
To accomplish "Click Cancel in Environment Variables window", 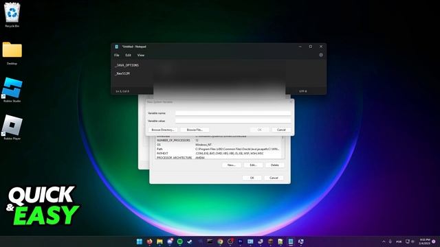I will (x=274, y=178).
